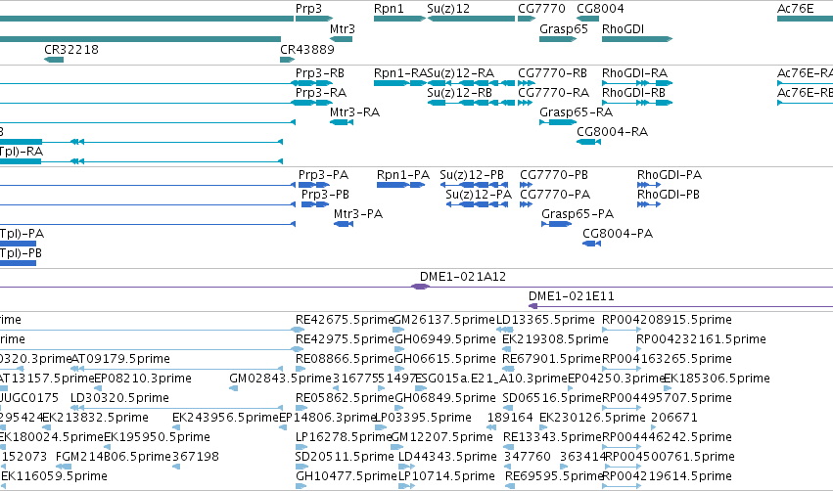Select transcript label Grasp65-RA

click(577, 112)
